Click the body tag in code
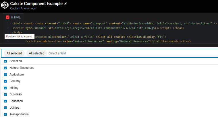This screenshot has height=117, width=218. [x=17, y=32]
